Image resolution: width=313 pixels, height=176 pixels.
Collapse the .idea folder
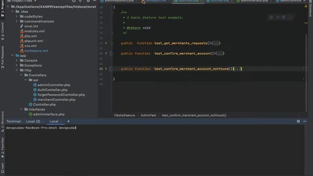pyautogui.click(x=12, y=12)
